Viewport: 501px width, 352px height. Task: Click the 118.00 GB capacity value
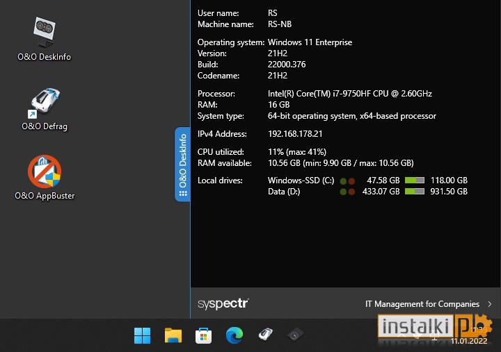449,181
